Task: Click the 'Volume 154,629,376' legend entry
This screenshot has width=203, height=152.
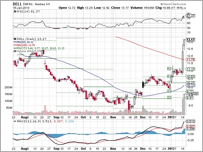Action: point(29,51)
